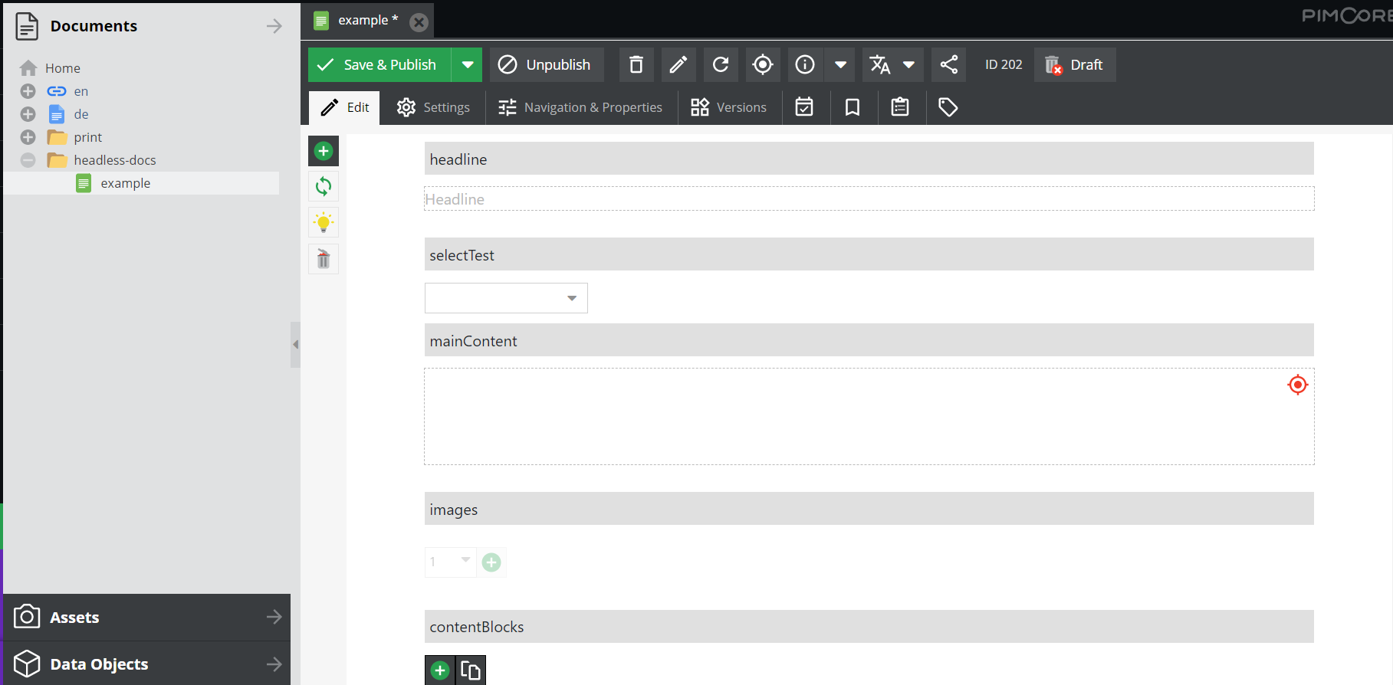The width and height of the screenshot is (1393, 685).
Task: Click the ID 202 label
Action: [1004, 64]
